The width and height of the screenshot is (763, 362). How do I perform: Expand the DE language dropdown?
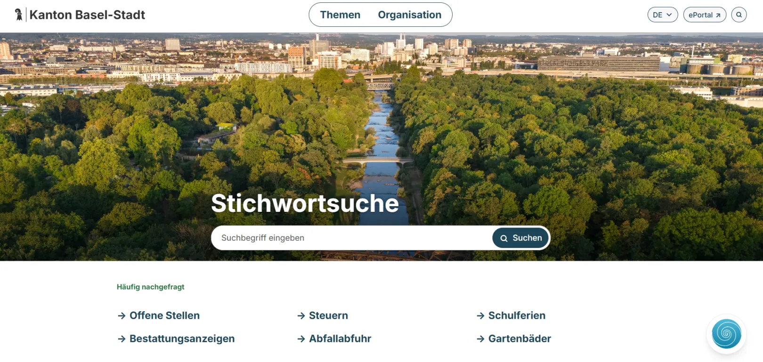pos(663,15)
